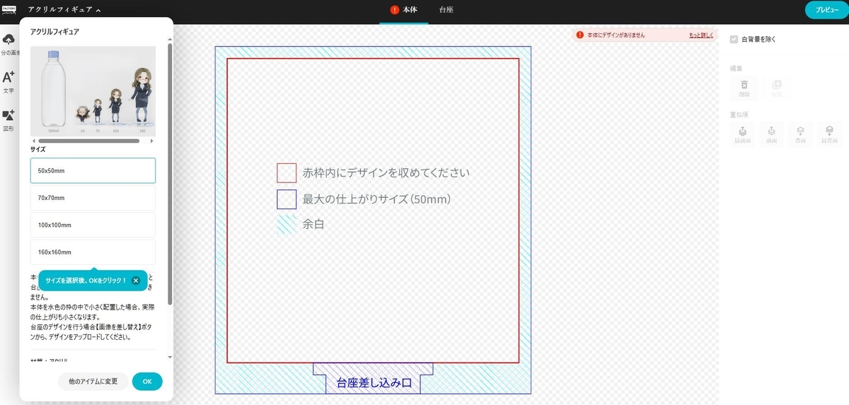Viewport: 849px width, 405px height.
Task: Dismiss the size-selection tooltip with its X
Action: tap(136, 281)
